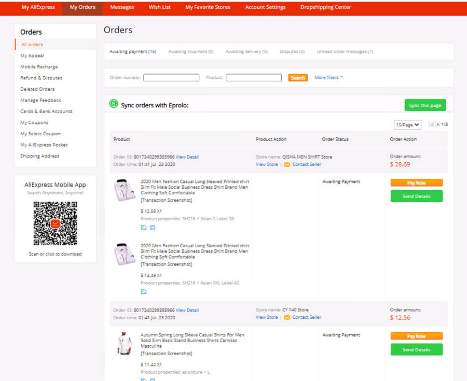This screenshot has width=467, height=381.
Task: Click Pay Now for $28.69 order
Action: [416, 182]
